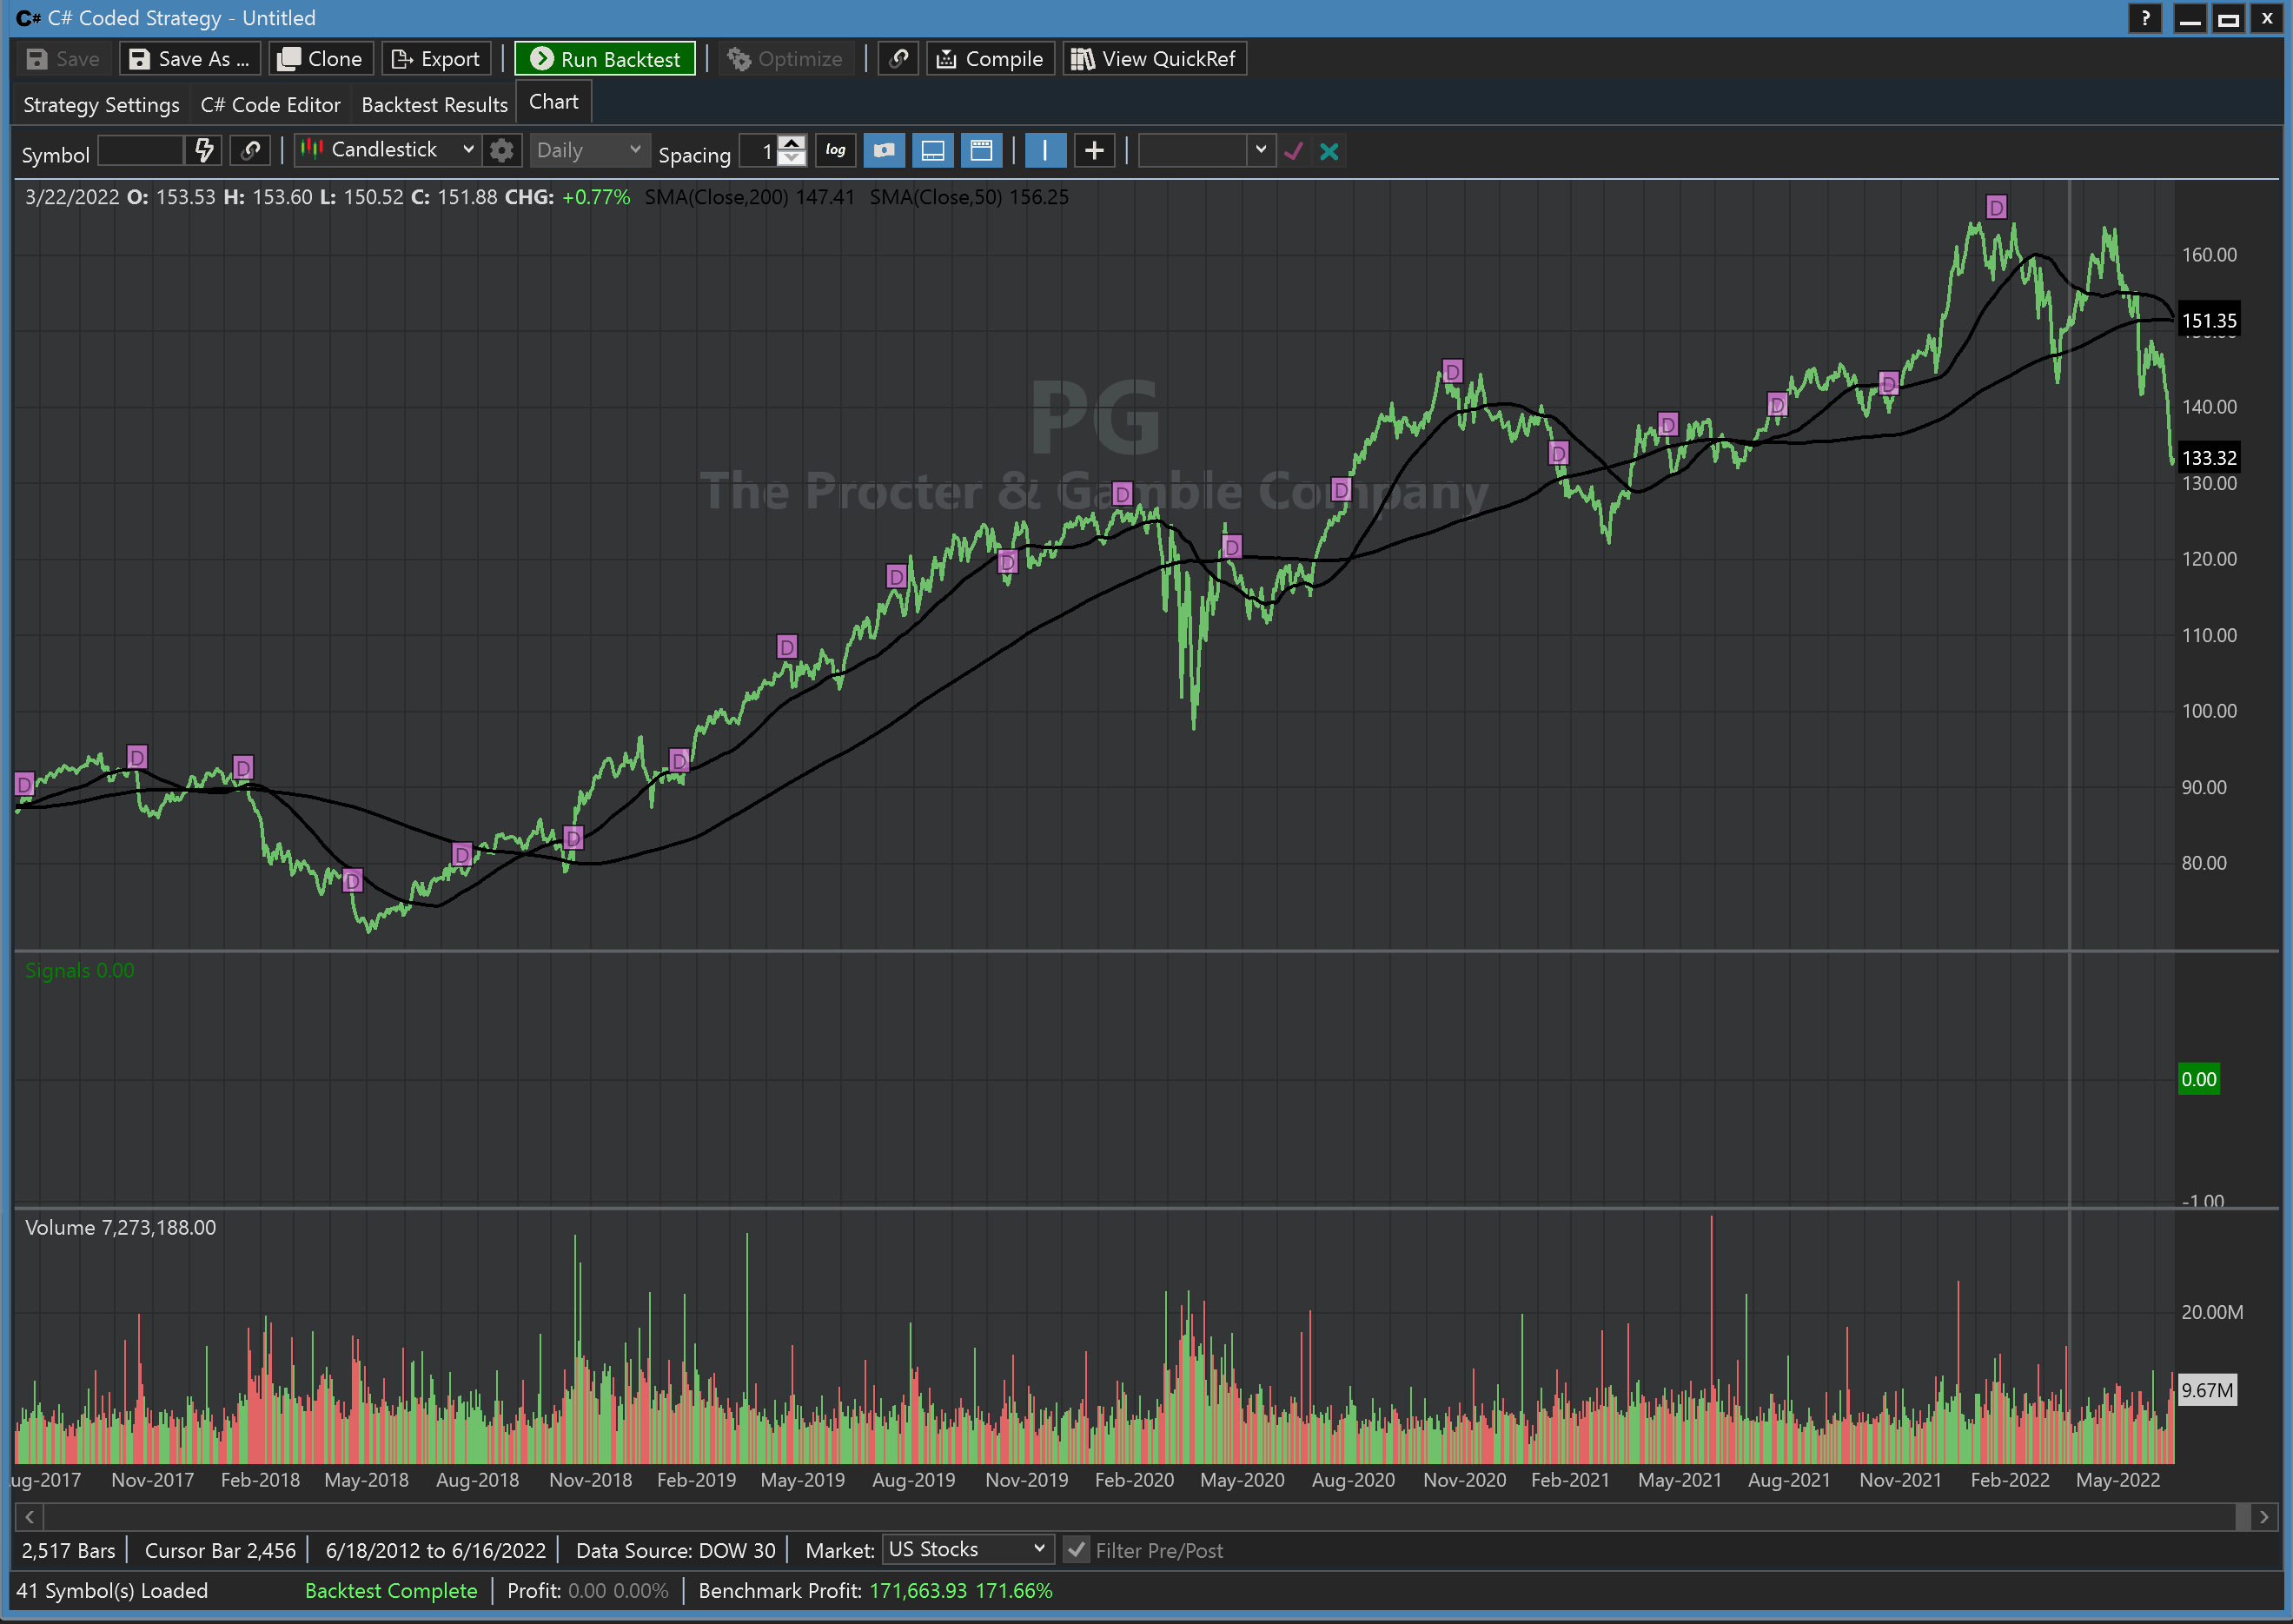This screenshot has width=2293, height=1624.
Task: Click the green 0.00 signals value tag
Action: tap(2198, 1079)
